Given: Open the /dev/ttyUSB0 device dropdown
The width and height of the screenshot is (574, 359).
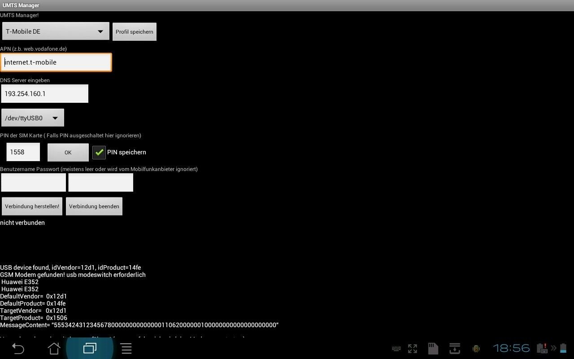Looking at the screenshot, I should click(x=33, y=118).
